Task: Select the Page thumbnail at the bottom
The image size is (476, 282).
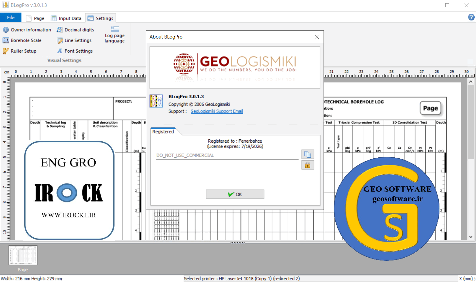Action: (23, 255)
